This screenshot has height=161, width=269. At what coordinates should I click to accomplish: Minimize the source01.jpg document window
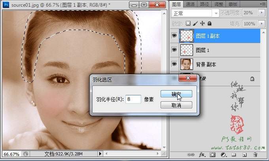click(134, 5)
